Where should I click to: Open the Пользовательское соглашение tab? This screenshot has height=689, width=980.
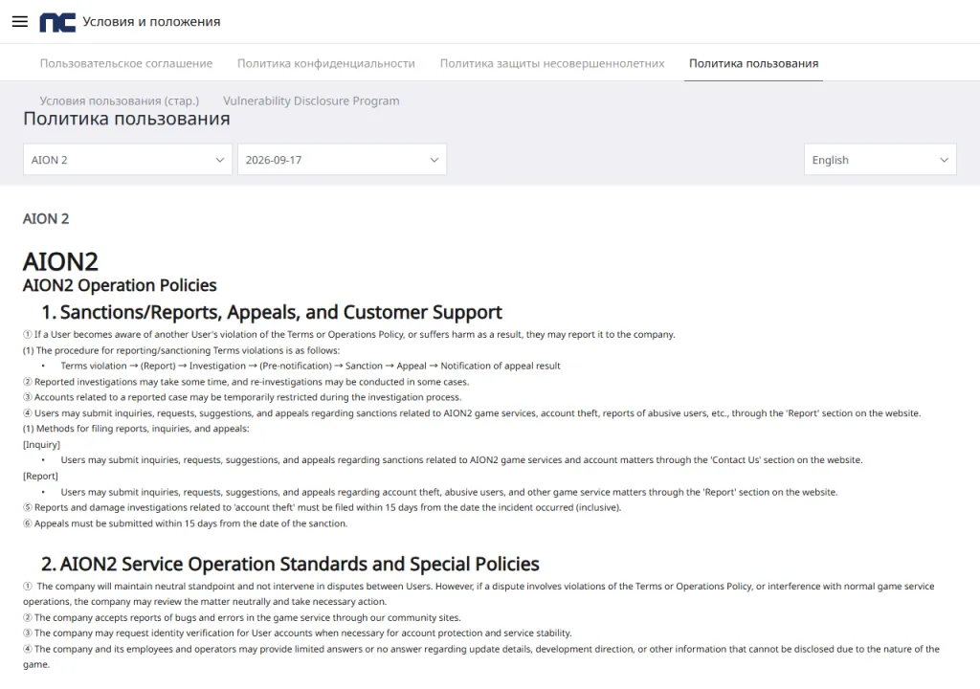point(126,63)
